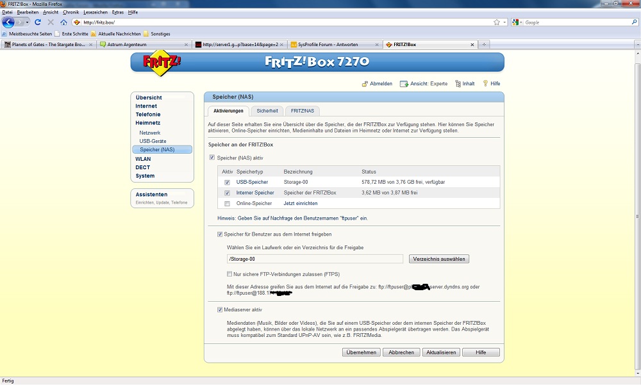Switch to the FRITZ!NAS tab
641x385 pixels.
tap(303, 111)
